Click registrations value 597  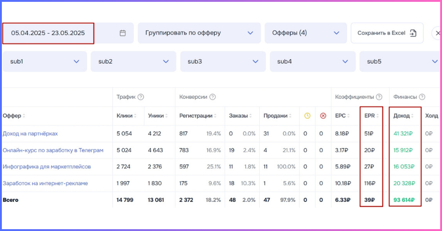pyautogui.click(x=184, y=167)
